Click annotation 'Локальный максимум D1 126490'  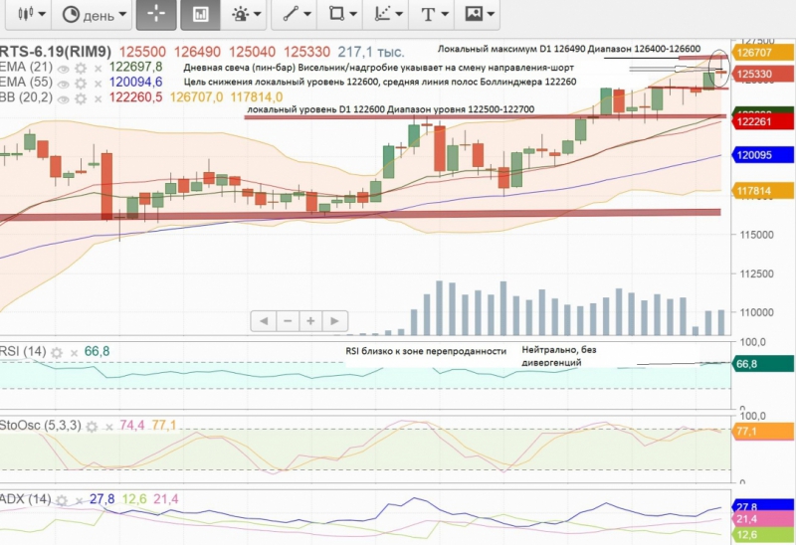[x=511, y=49]
